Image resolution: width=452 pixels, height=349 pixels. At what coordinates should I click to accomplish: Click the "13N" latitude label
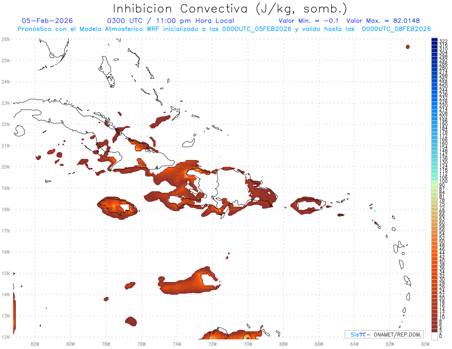[6, 316]
